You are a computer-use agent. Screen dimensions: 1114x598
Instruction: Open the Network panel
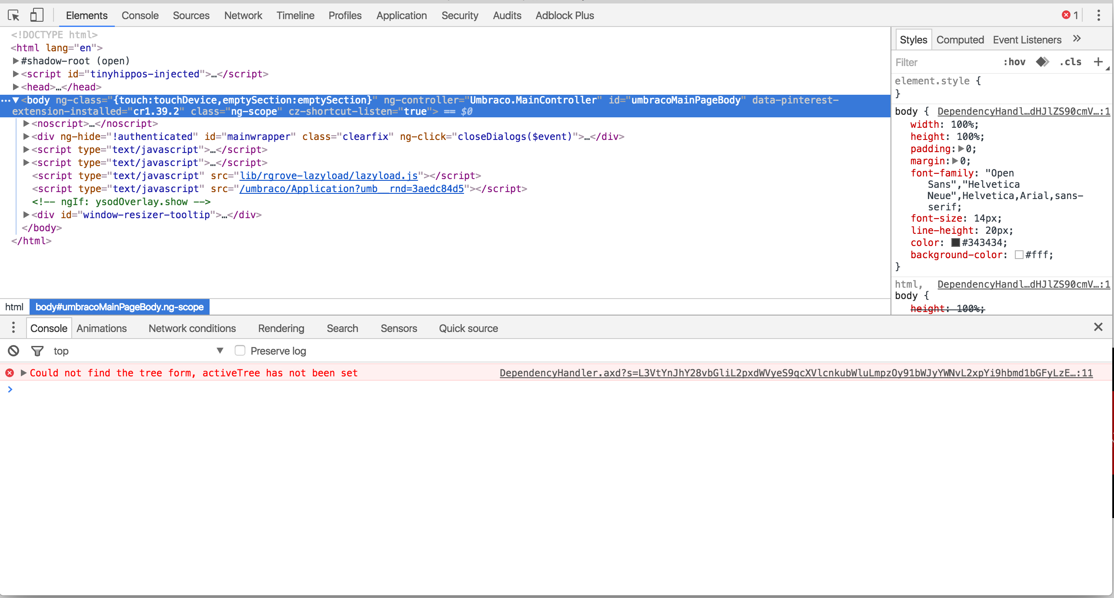pyautogui.click(x=243, y=16)
